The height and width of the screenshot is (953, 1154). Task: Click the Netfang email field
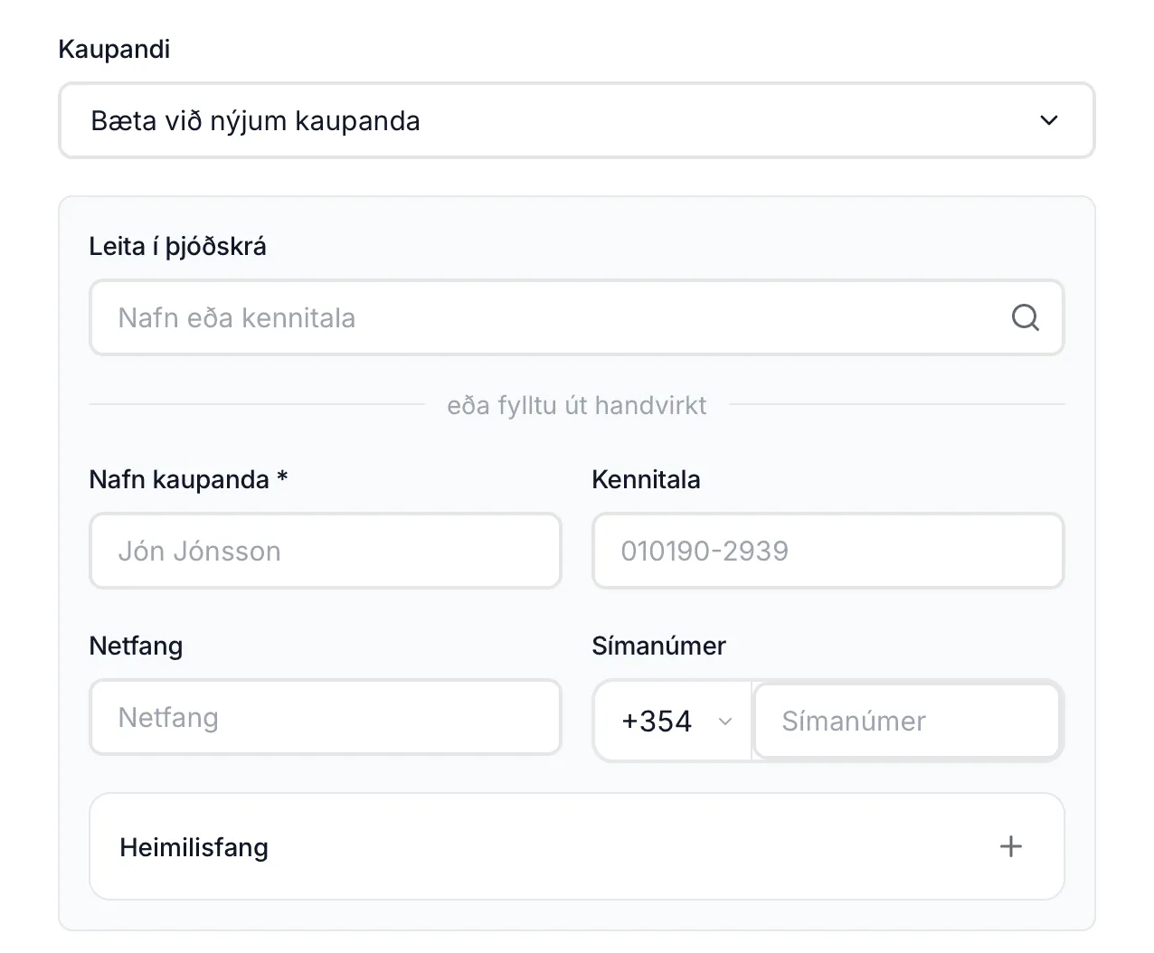(x=326, y=717)
